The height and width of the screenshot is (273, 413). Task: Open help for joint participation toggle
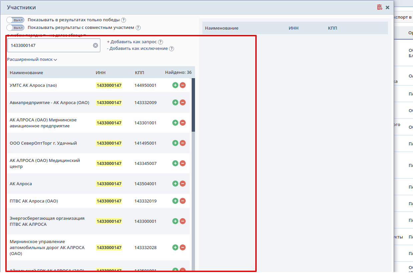click(138, 28)
